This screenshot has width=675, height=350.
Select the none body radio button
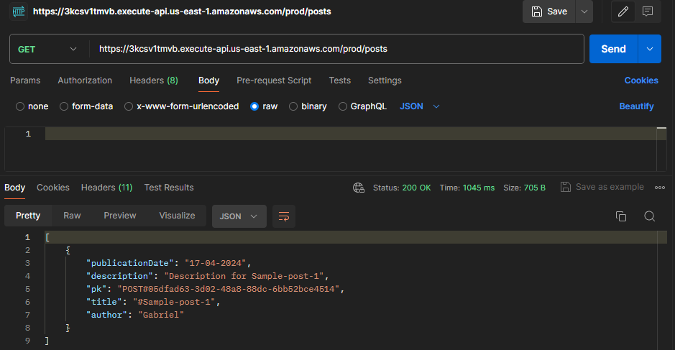pyautogui.click(x=20, y=106)
